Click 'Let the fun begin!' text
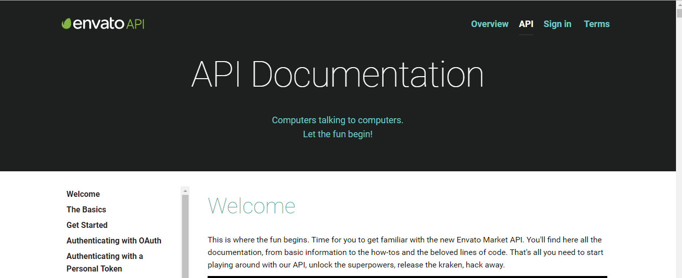Screen dimensions: 682x278 pyautogui.click(x=337, y=134)
